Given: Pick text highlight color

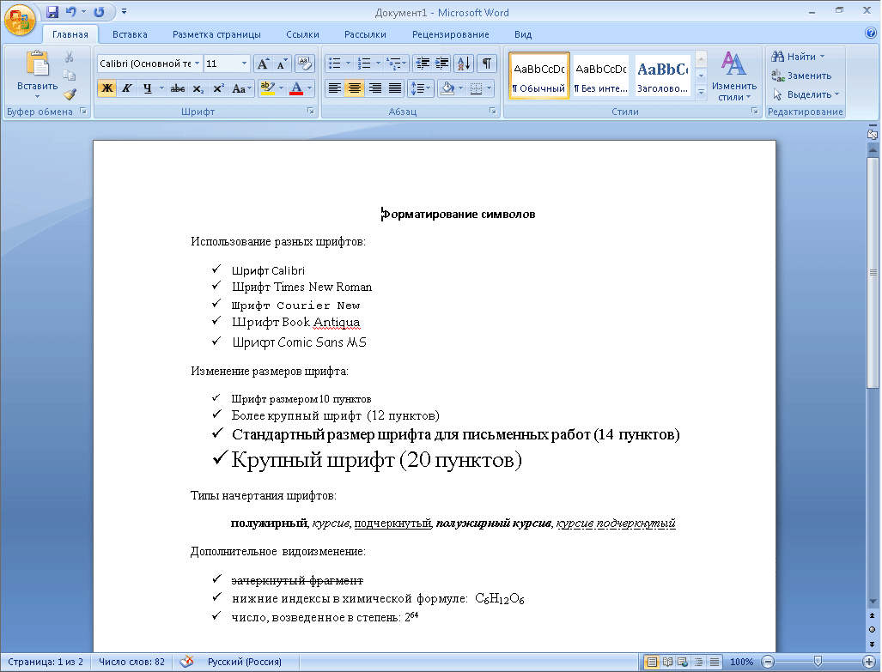Looking at the screenshot, I should click(x=267, y=88).
